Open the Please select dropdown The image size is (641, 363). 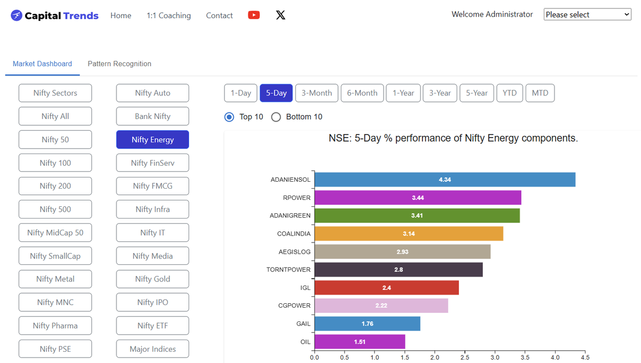click(x=588, y=14)
